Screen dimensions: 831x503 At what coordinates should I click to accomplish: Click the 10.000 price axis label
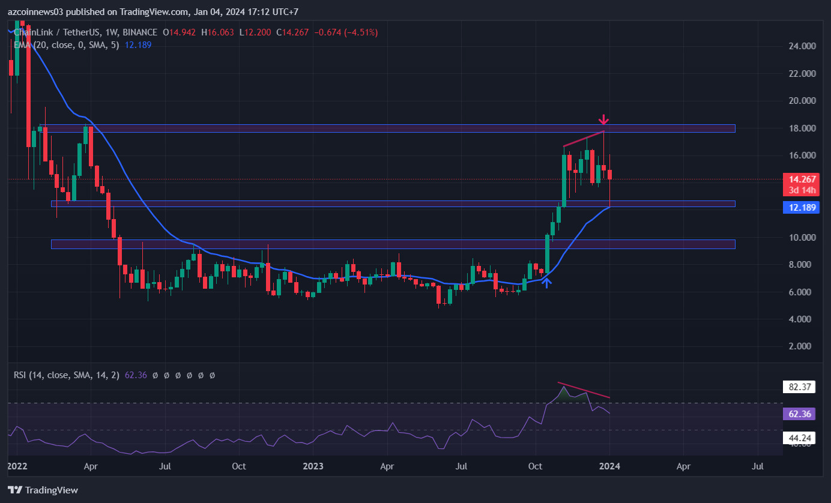[803, 238]
